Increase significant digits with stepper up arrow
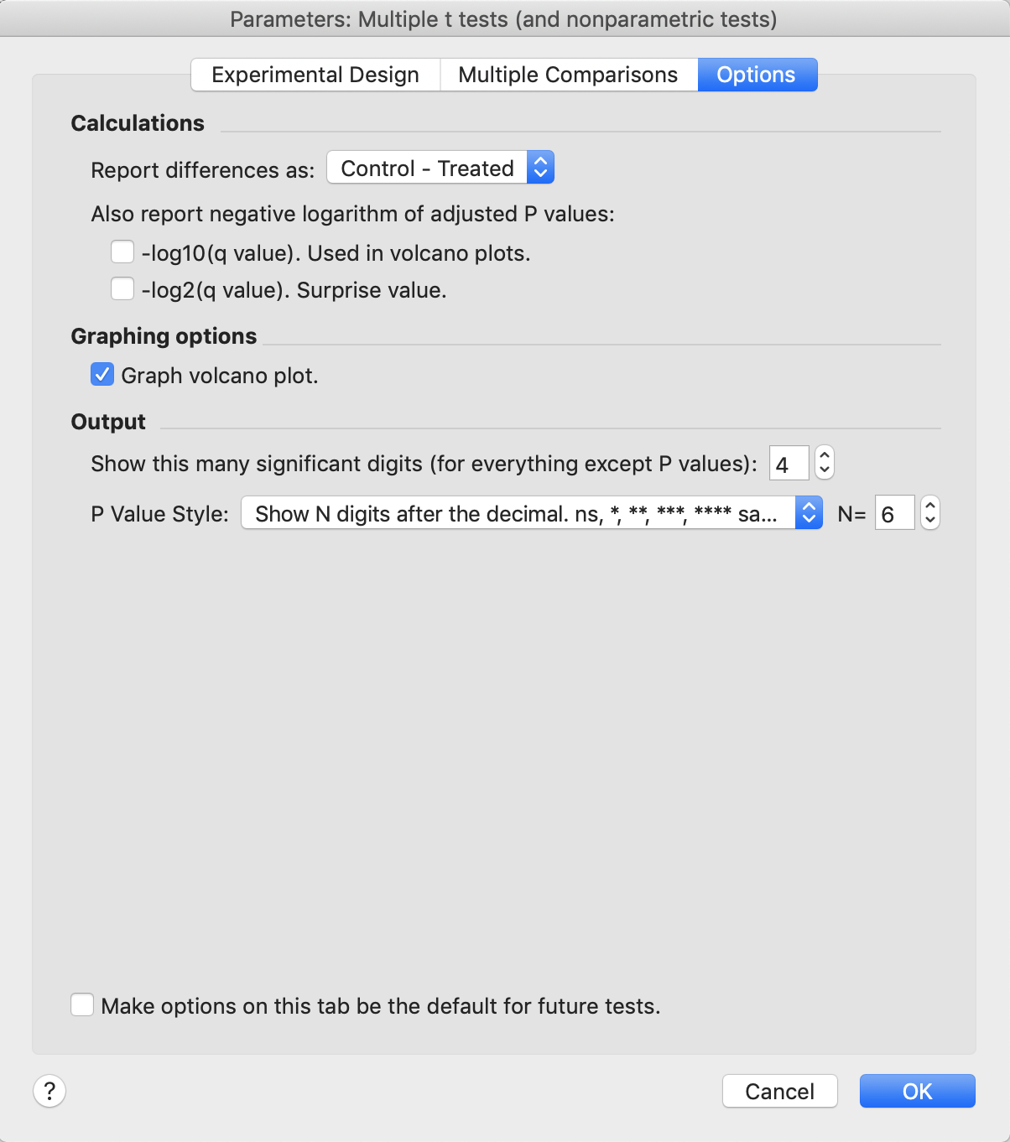This screenshot has width=1010, height=1142. 825,454
